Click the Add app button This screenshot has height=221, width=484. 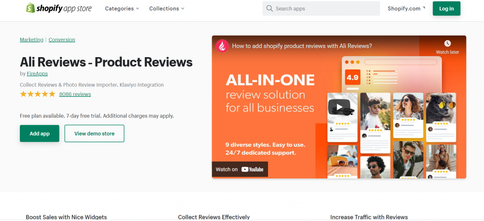[x=40, y=134]
